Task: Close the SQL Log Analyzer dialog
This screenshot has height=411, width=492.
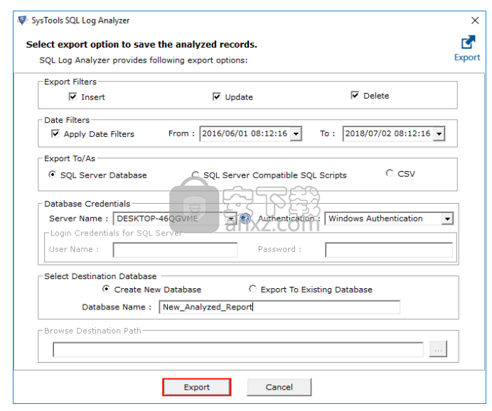Action: tap(475, 21)
